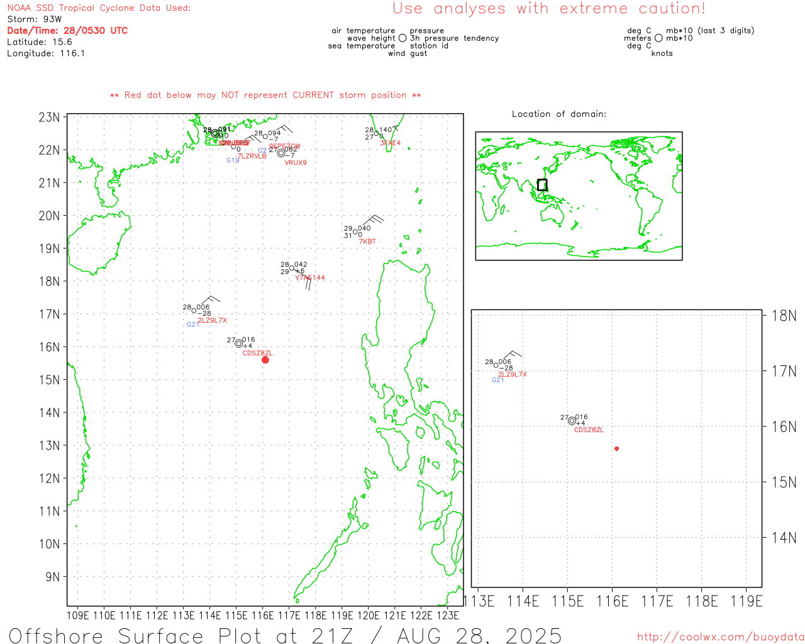
Task: Click the black domain box on world map
Action: click(542, 185)
